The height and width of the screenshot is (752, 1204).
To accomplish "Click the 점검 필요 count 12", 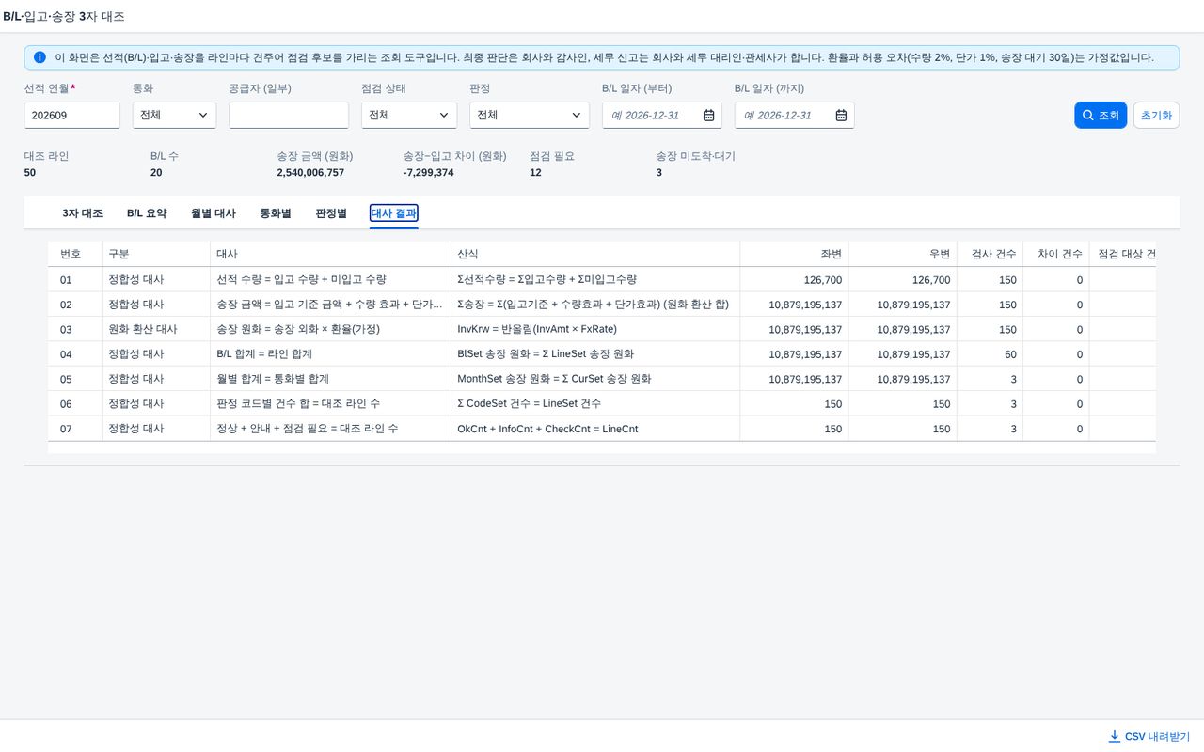I will pyautogui.click(x=535, y=172).
